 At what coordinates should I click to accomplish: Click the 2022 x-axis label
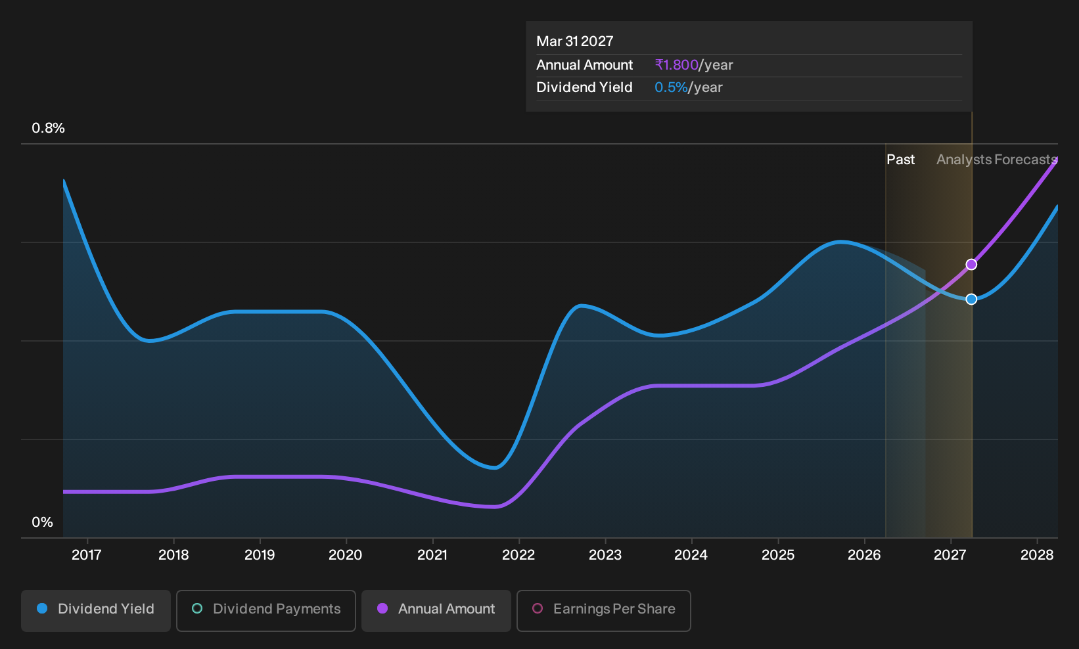(518, 555)
